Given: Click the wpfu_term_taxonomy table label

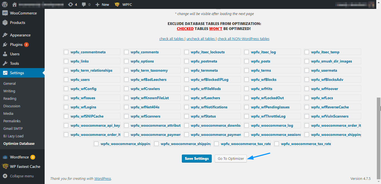Looking at the screenshot, I should point(149,70).
